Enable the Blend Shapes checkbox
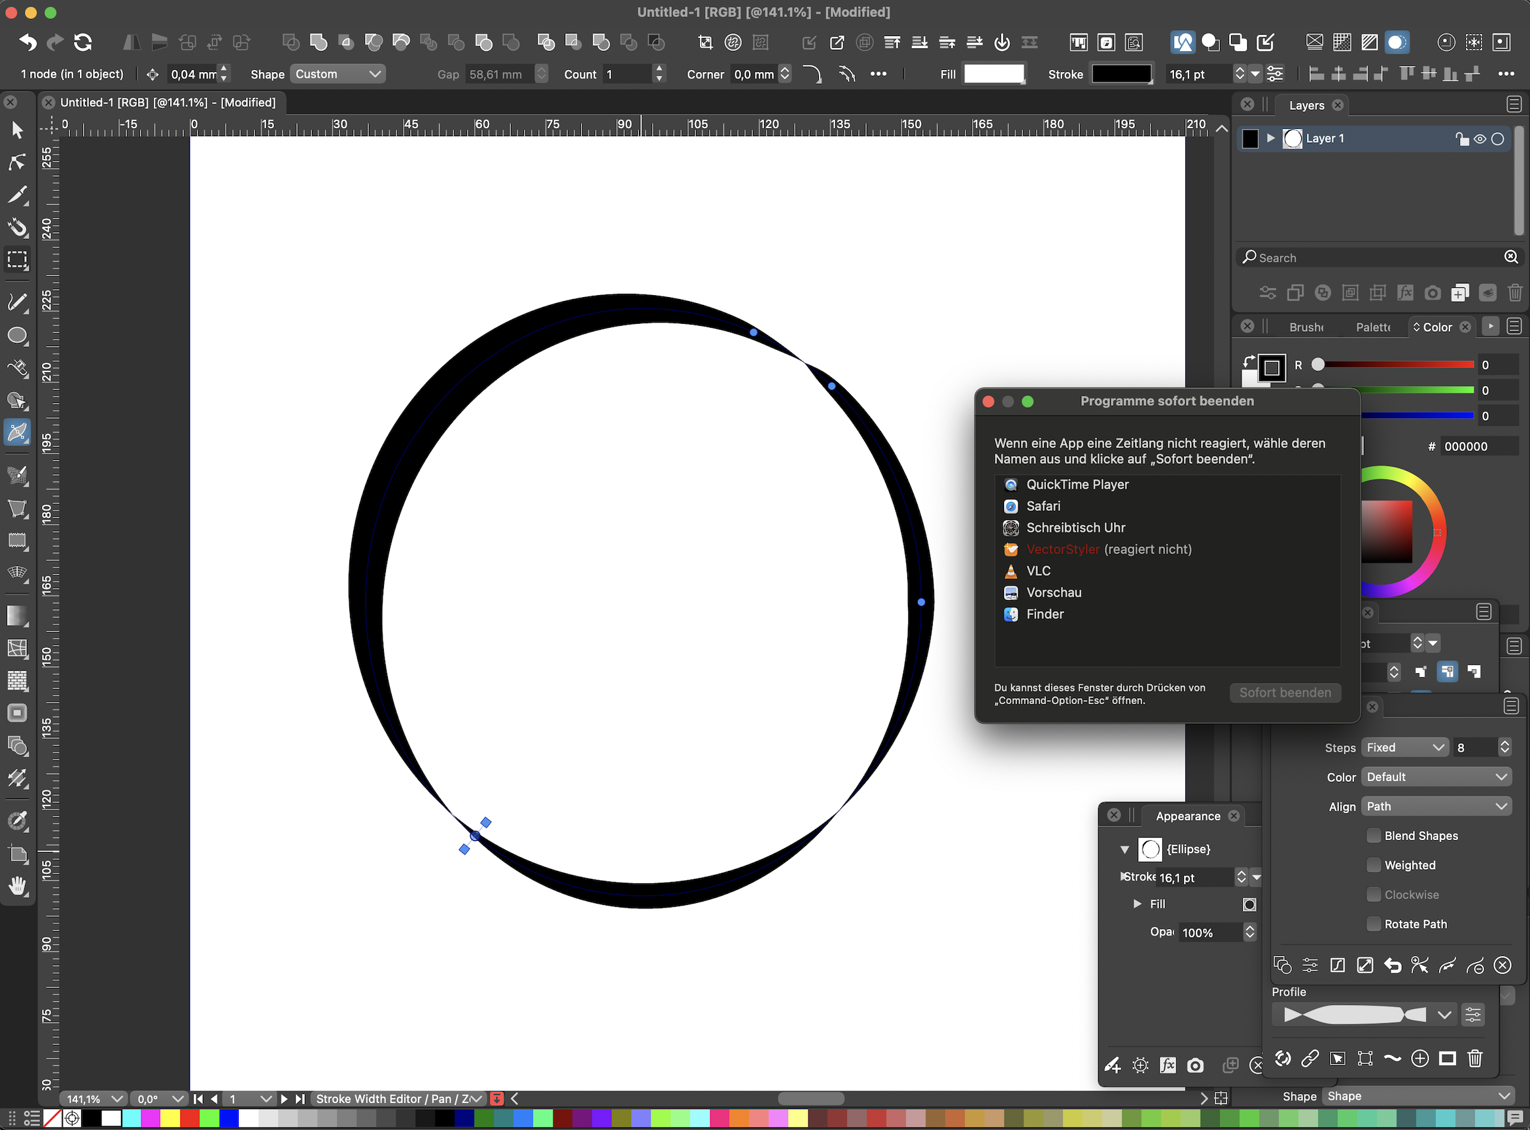The height and width of the screenshot is (1130, 1530). tap(1374, 836)
